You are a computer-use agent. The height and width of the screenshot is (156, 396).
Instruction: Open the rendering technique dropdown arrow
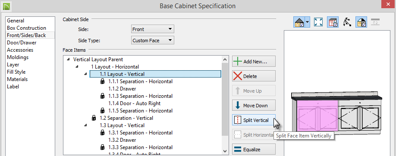pos(308,22)
